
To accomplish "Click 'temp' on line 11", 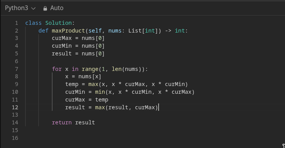I will pyautogui.click(x=102, y=100).
